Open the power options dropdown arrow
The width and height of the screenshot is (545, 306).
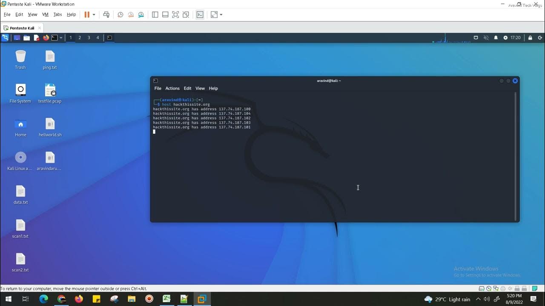[x=94, y=14]
